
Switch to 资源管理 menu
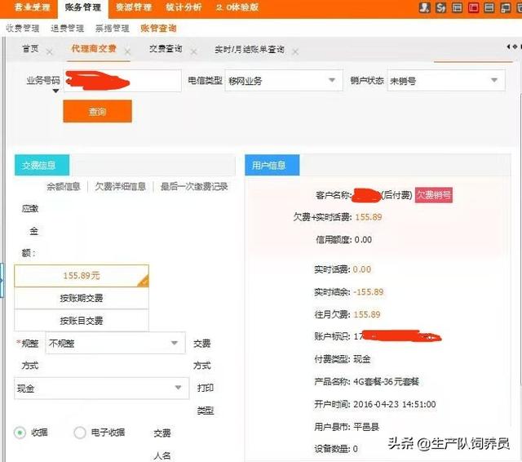pyautogui.click(x=133, y=7)
